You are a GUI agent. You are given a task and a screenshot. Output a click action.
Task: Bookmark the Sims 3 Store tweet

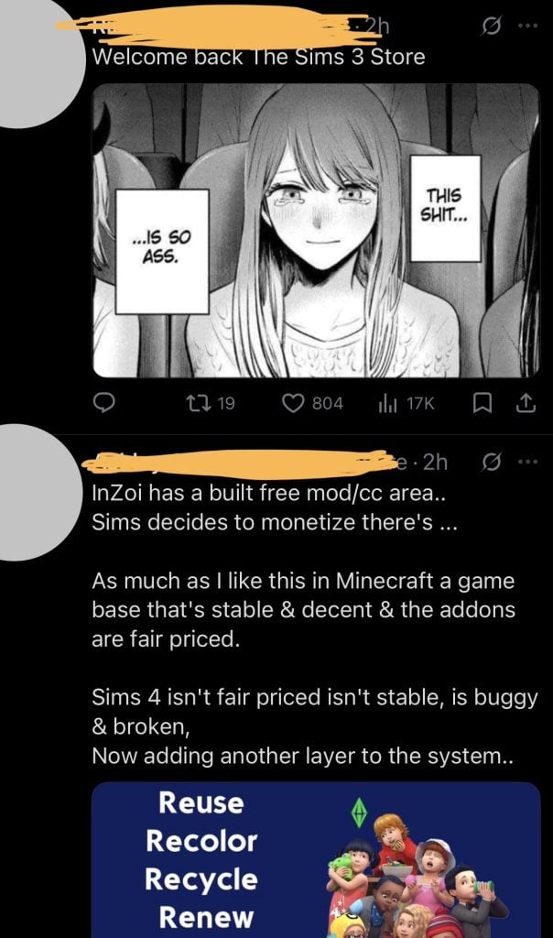point(482,404)
